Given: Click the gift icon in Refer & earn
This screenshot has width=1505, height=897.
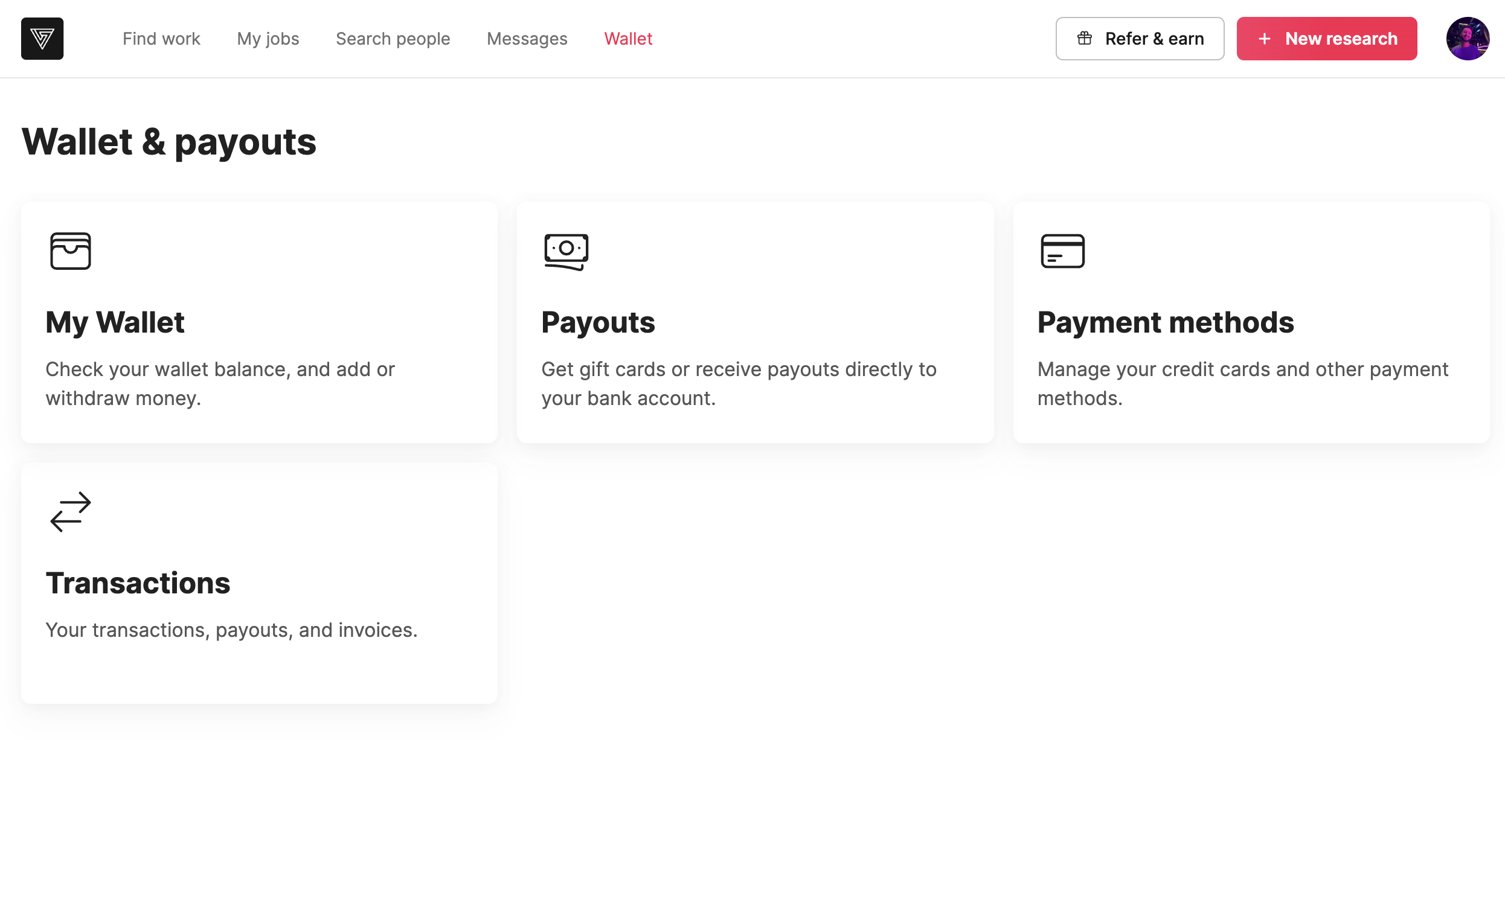Looking at the screenshot, I should (x=1084, y=39).
